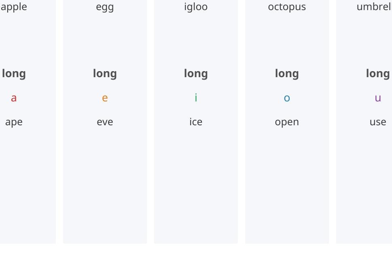Click the red letter a
The image size is (392, 280).
pyautogui.click(x=14, y=98)
